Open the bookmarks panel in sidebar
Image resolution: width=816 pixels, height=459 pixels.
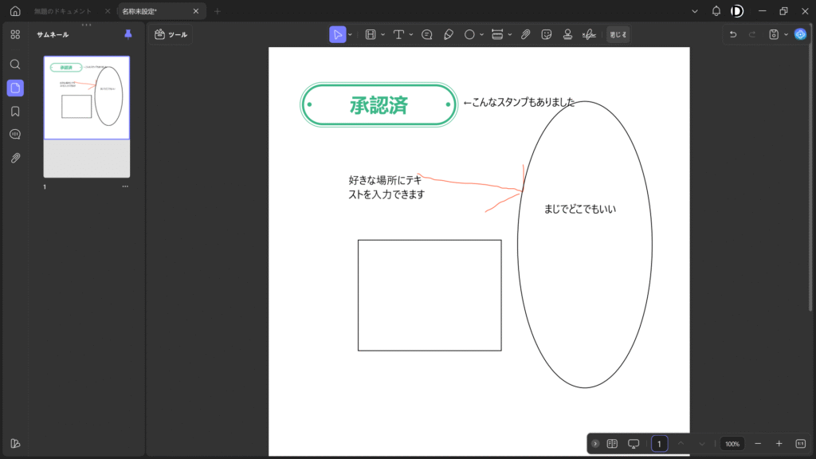(x=15, y=111)
